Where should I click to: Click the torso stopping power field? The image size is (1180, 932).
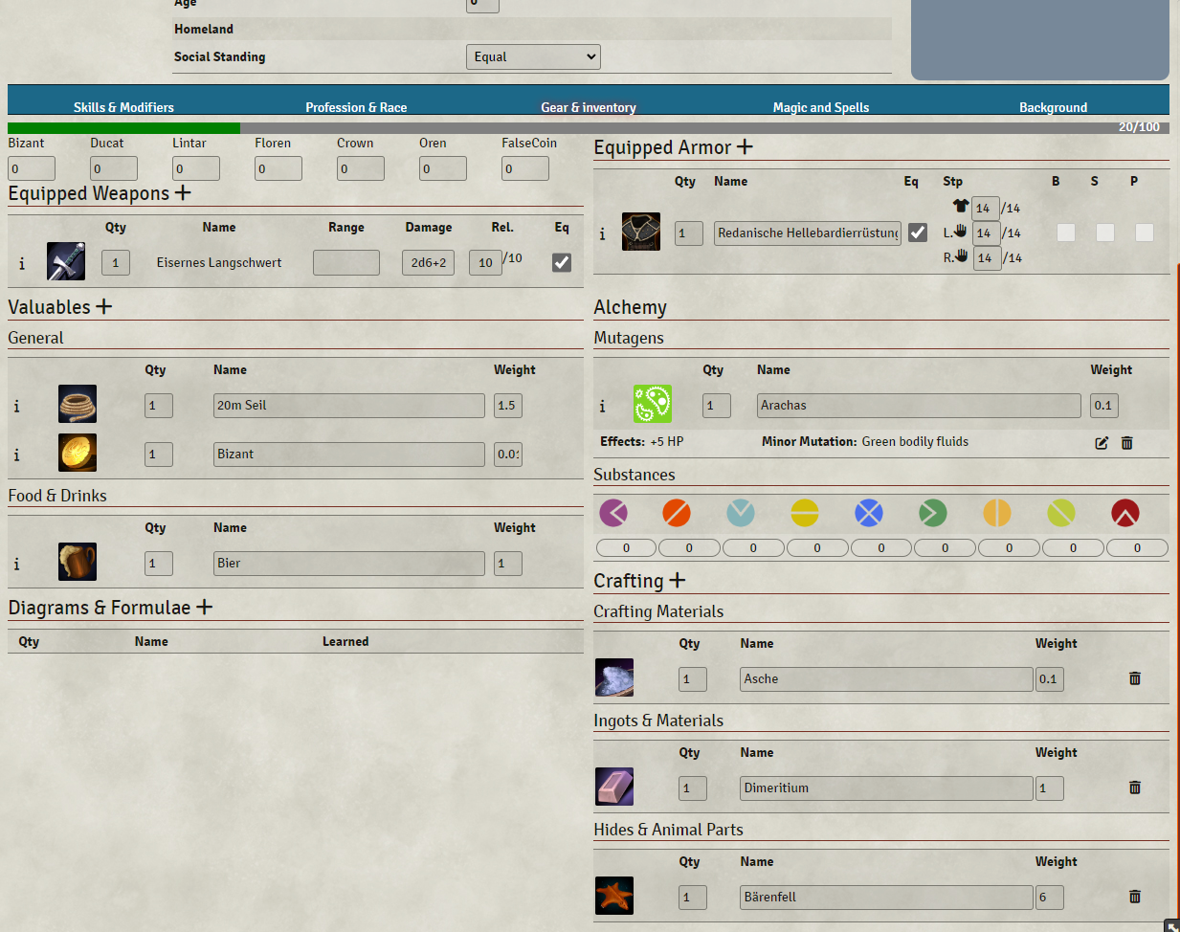986,208
